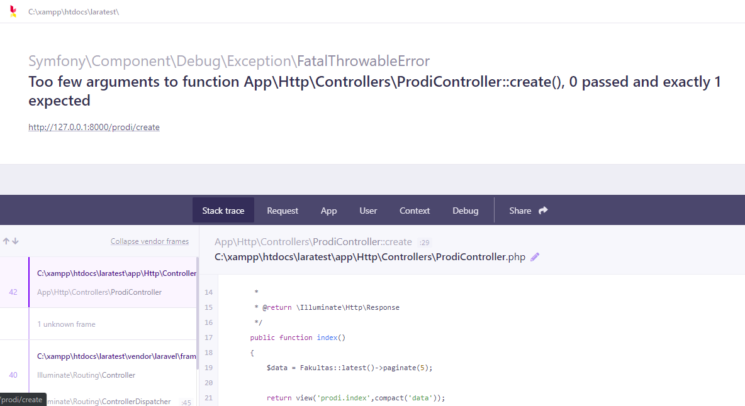Click the pencil edit file icon
This screenshot has height=406, width=745.
535,257
